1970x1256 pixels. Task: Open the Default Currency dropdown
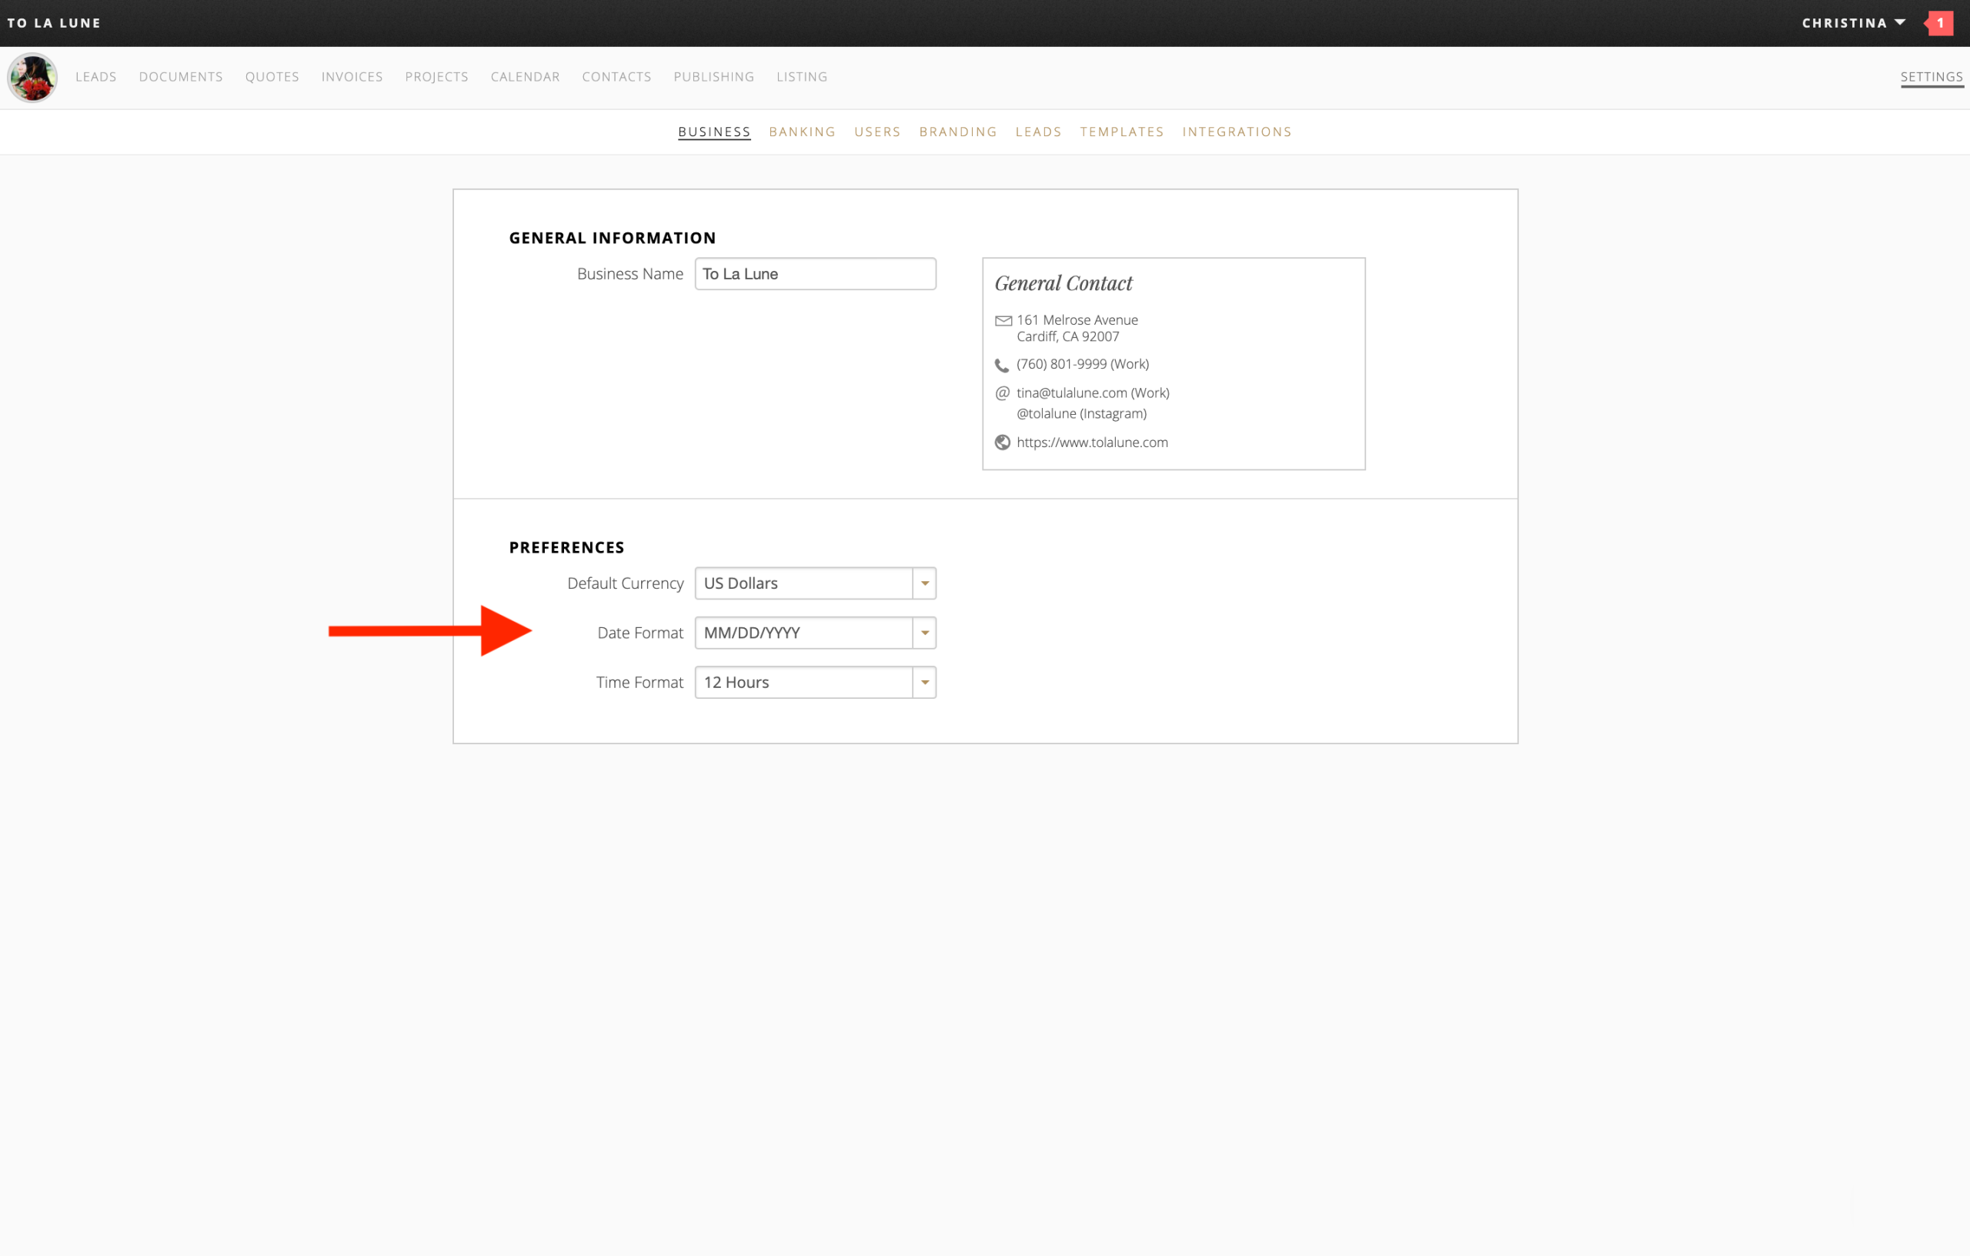(924, 583)
